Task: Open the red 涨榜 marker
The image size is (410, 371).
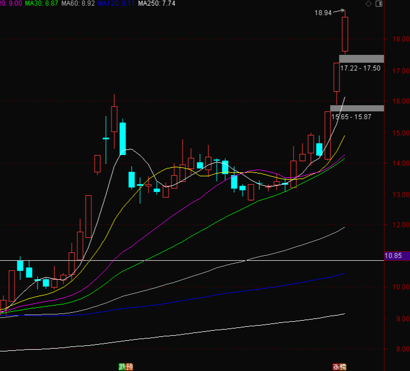Action: (339, 367)
